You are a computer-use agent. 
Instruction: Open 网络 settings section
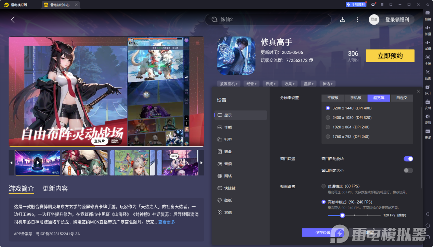pyautogui.click(x=241, y=176)
